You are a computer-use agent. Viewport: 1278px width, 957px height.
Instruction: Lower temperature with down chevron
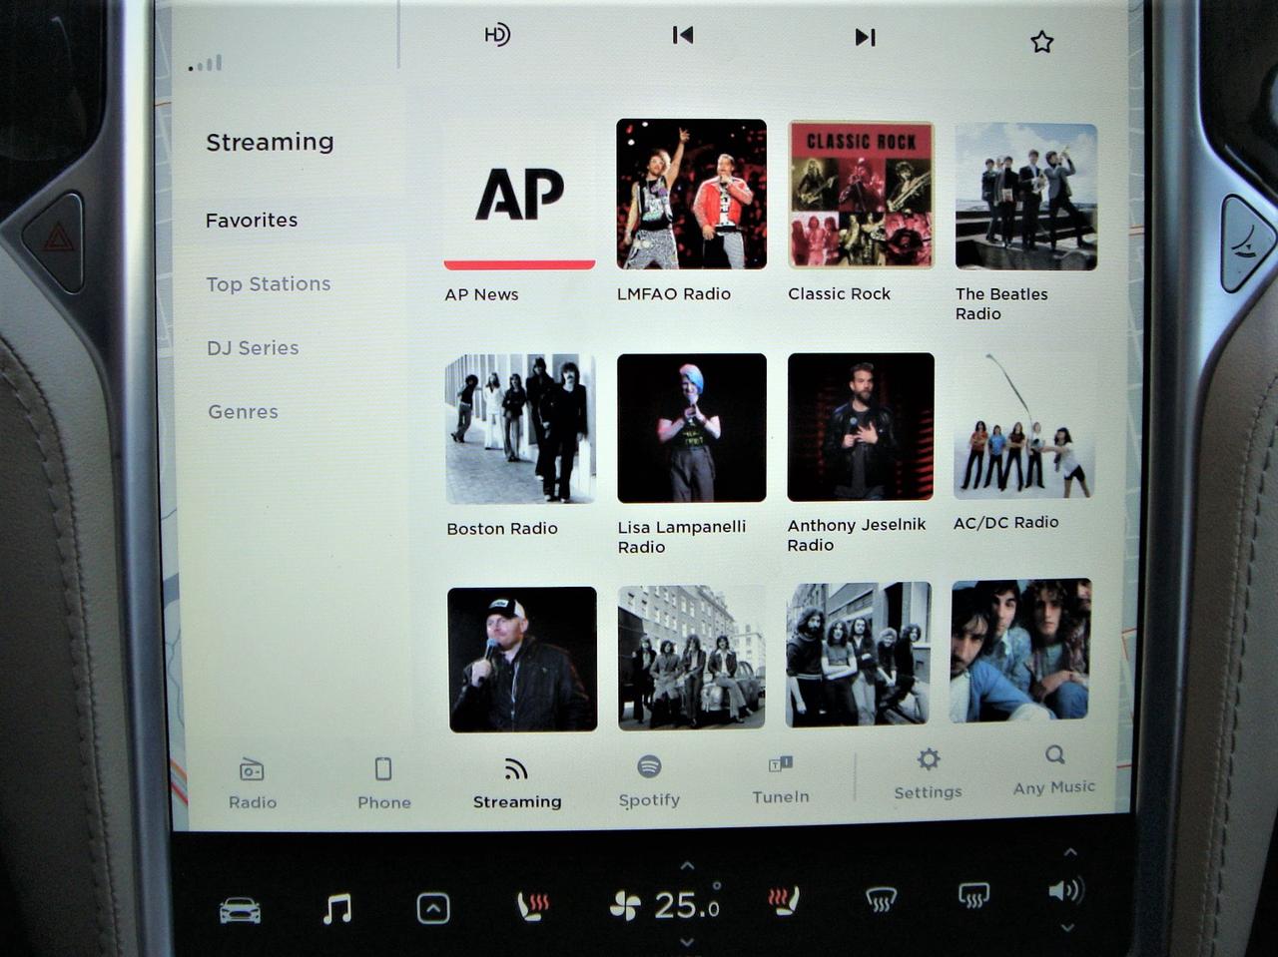point(687,942)
